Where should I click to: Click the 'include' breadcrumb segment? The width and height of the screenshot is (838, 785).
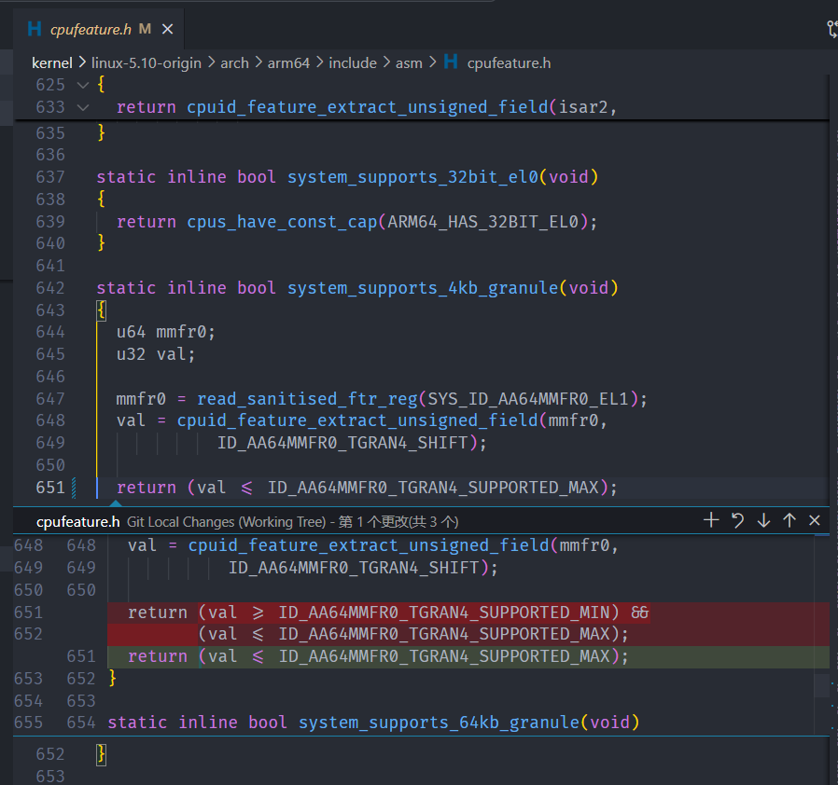coord(353,62)
